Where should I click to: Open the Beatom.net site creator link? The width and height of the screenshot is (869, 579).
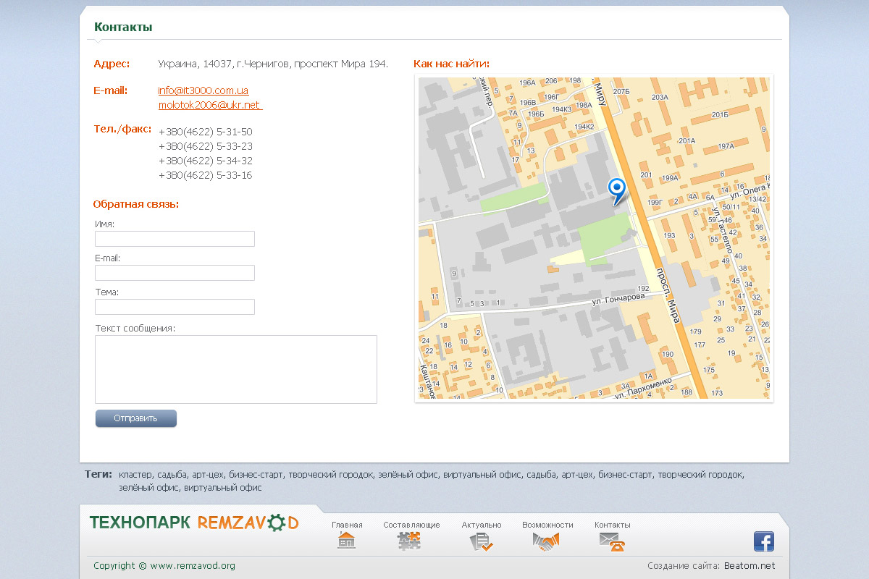[x=749, y=566]
